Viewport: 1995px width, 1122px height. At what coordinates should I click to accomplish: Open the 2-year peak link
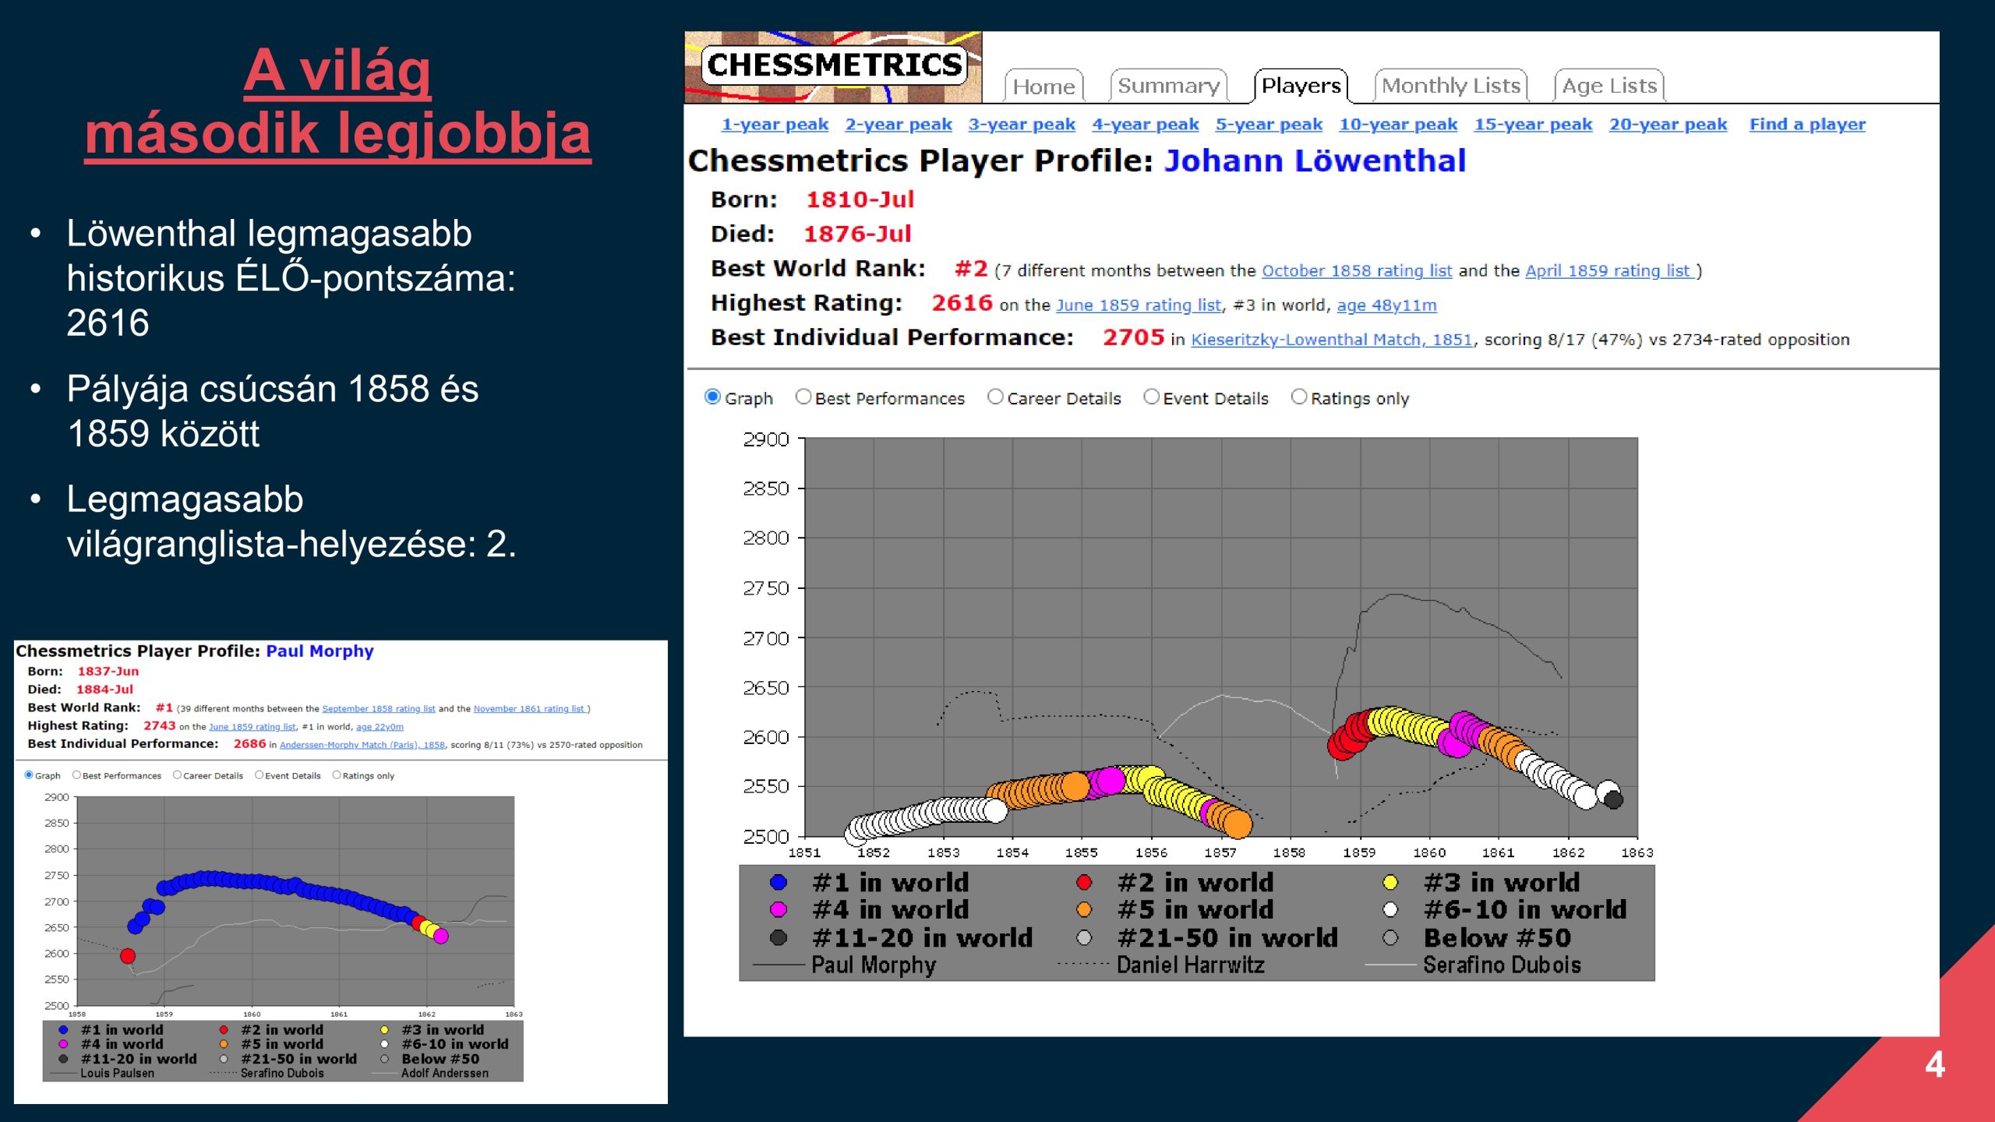899,125
